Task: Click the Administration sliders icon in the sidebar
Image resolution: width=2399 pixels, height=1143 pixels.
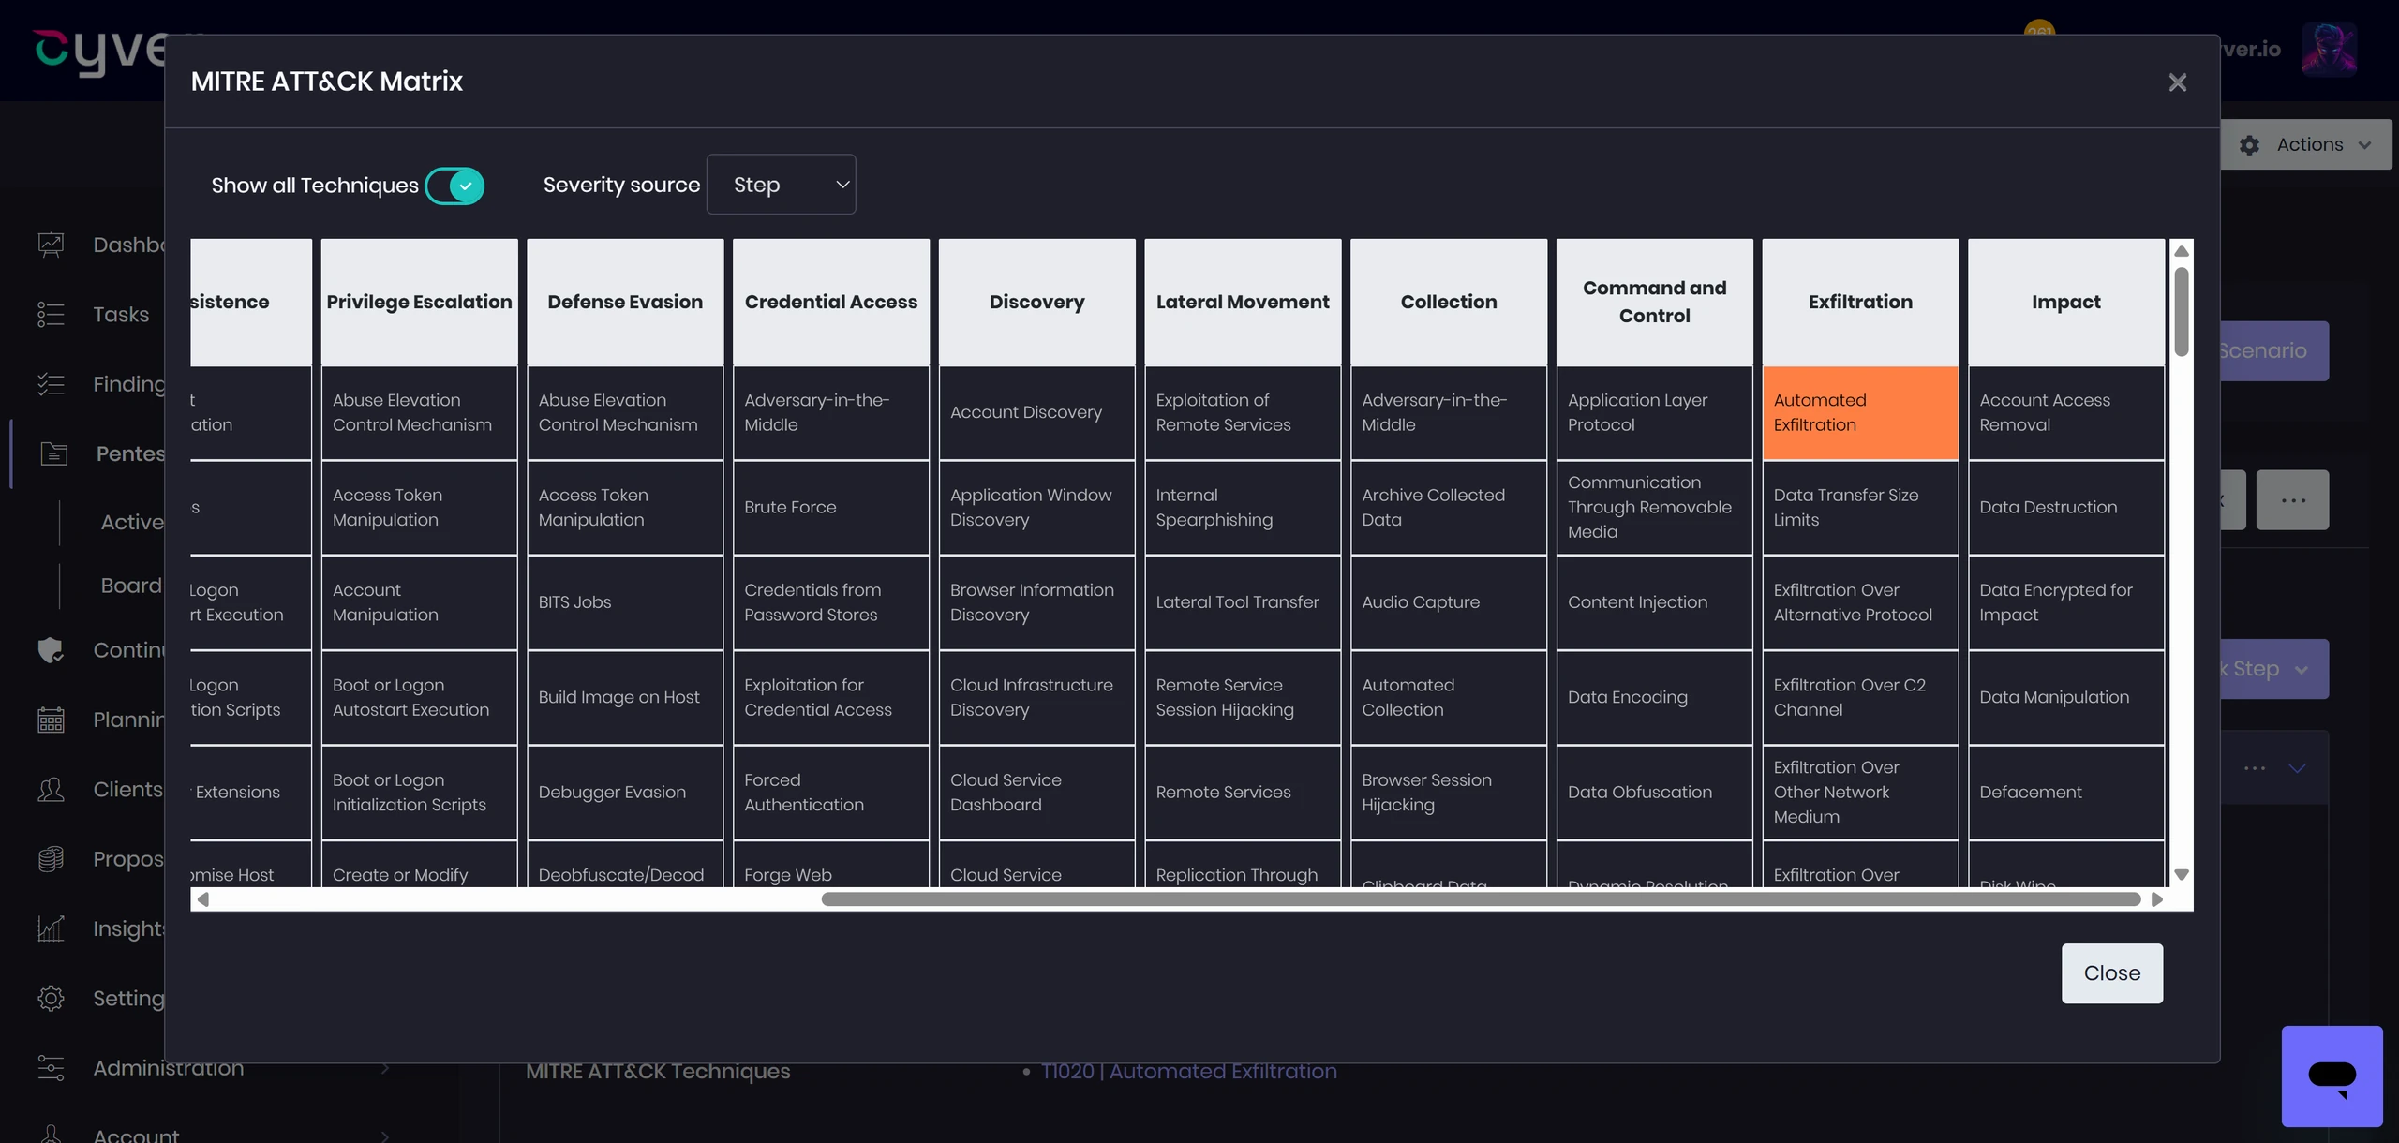Action: pos(51,1067)
